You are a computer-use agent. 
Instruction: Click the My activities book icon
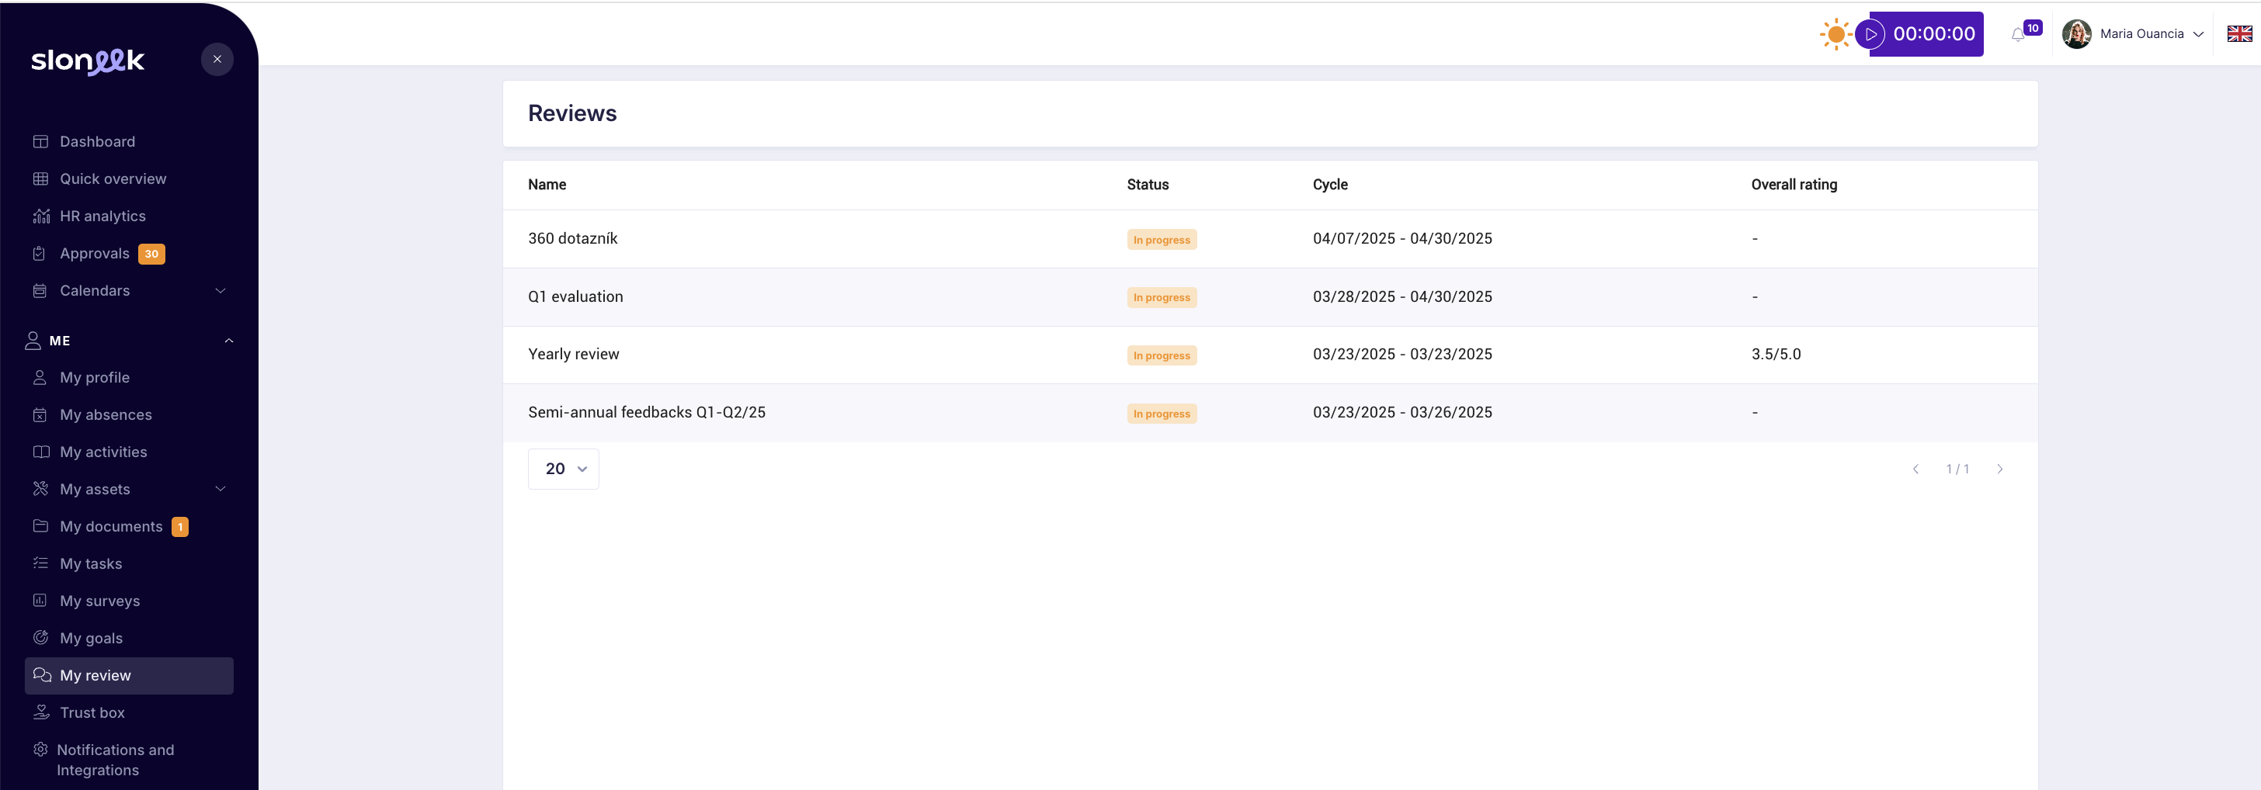40,452
